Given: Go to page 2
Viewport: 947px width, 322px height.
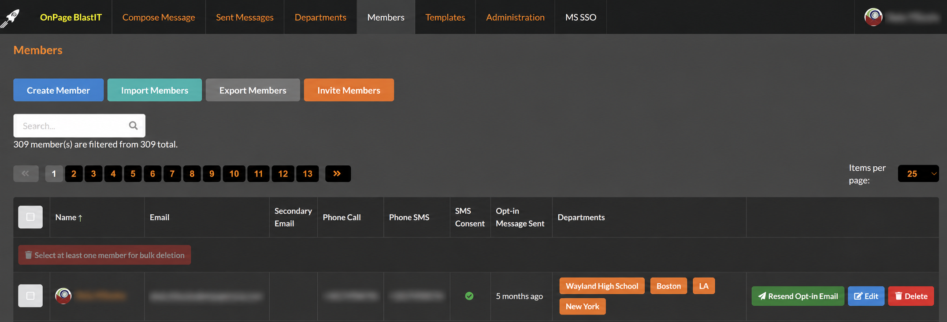Looking at the screenshot, I should pos(74,174).
